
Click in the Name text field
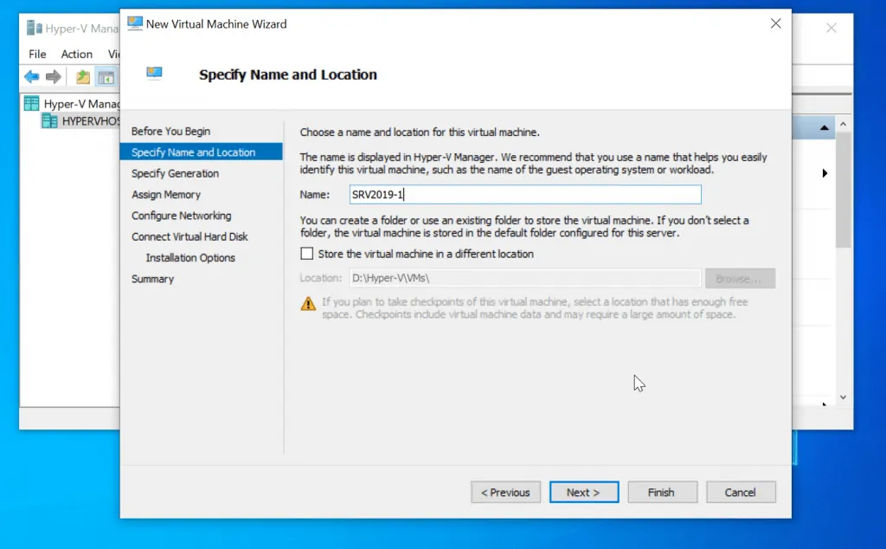(x=525, y=195)
